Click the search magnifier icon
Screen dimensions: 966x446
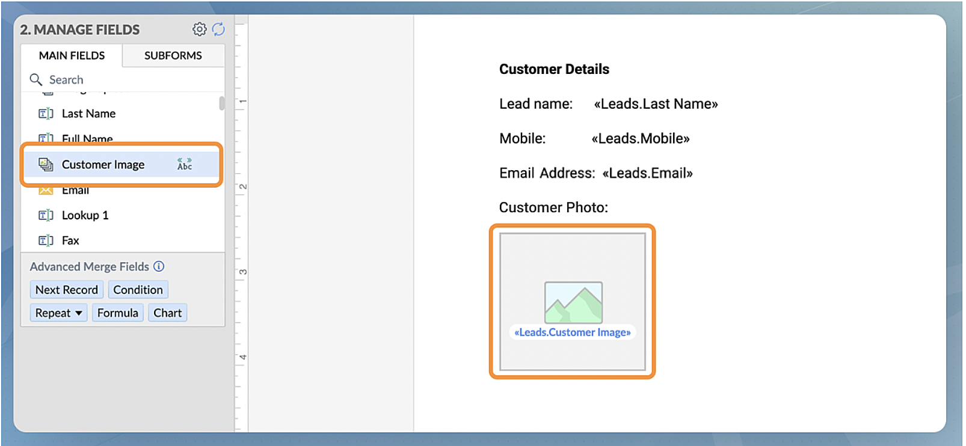point(36,79)
